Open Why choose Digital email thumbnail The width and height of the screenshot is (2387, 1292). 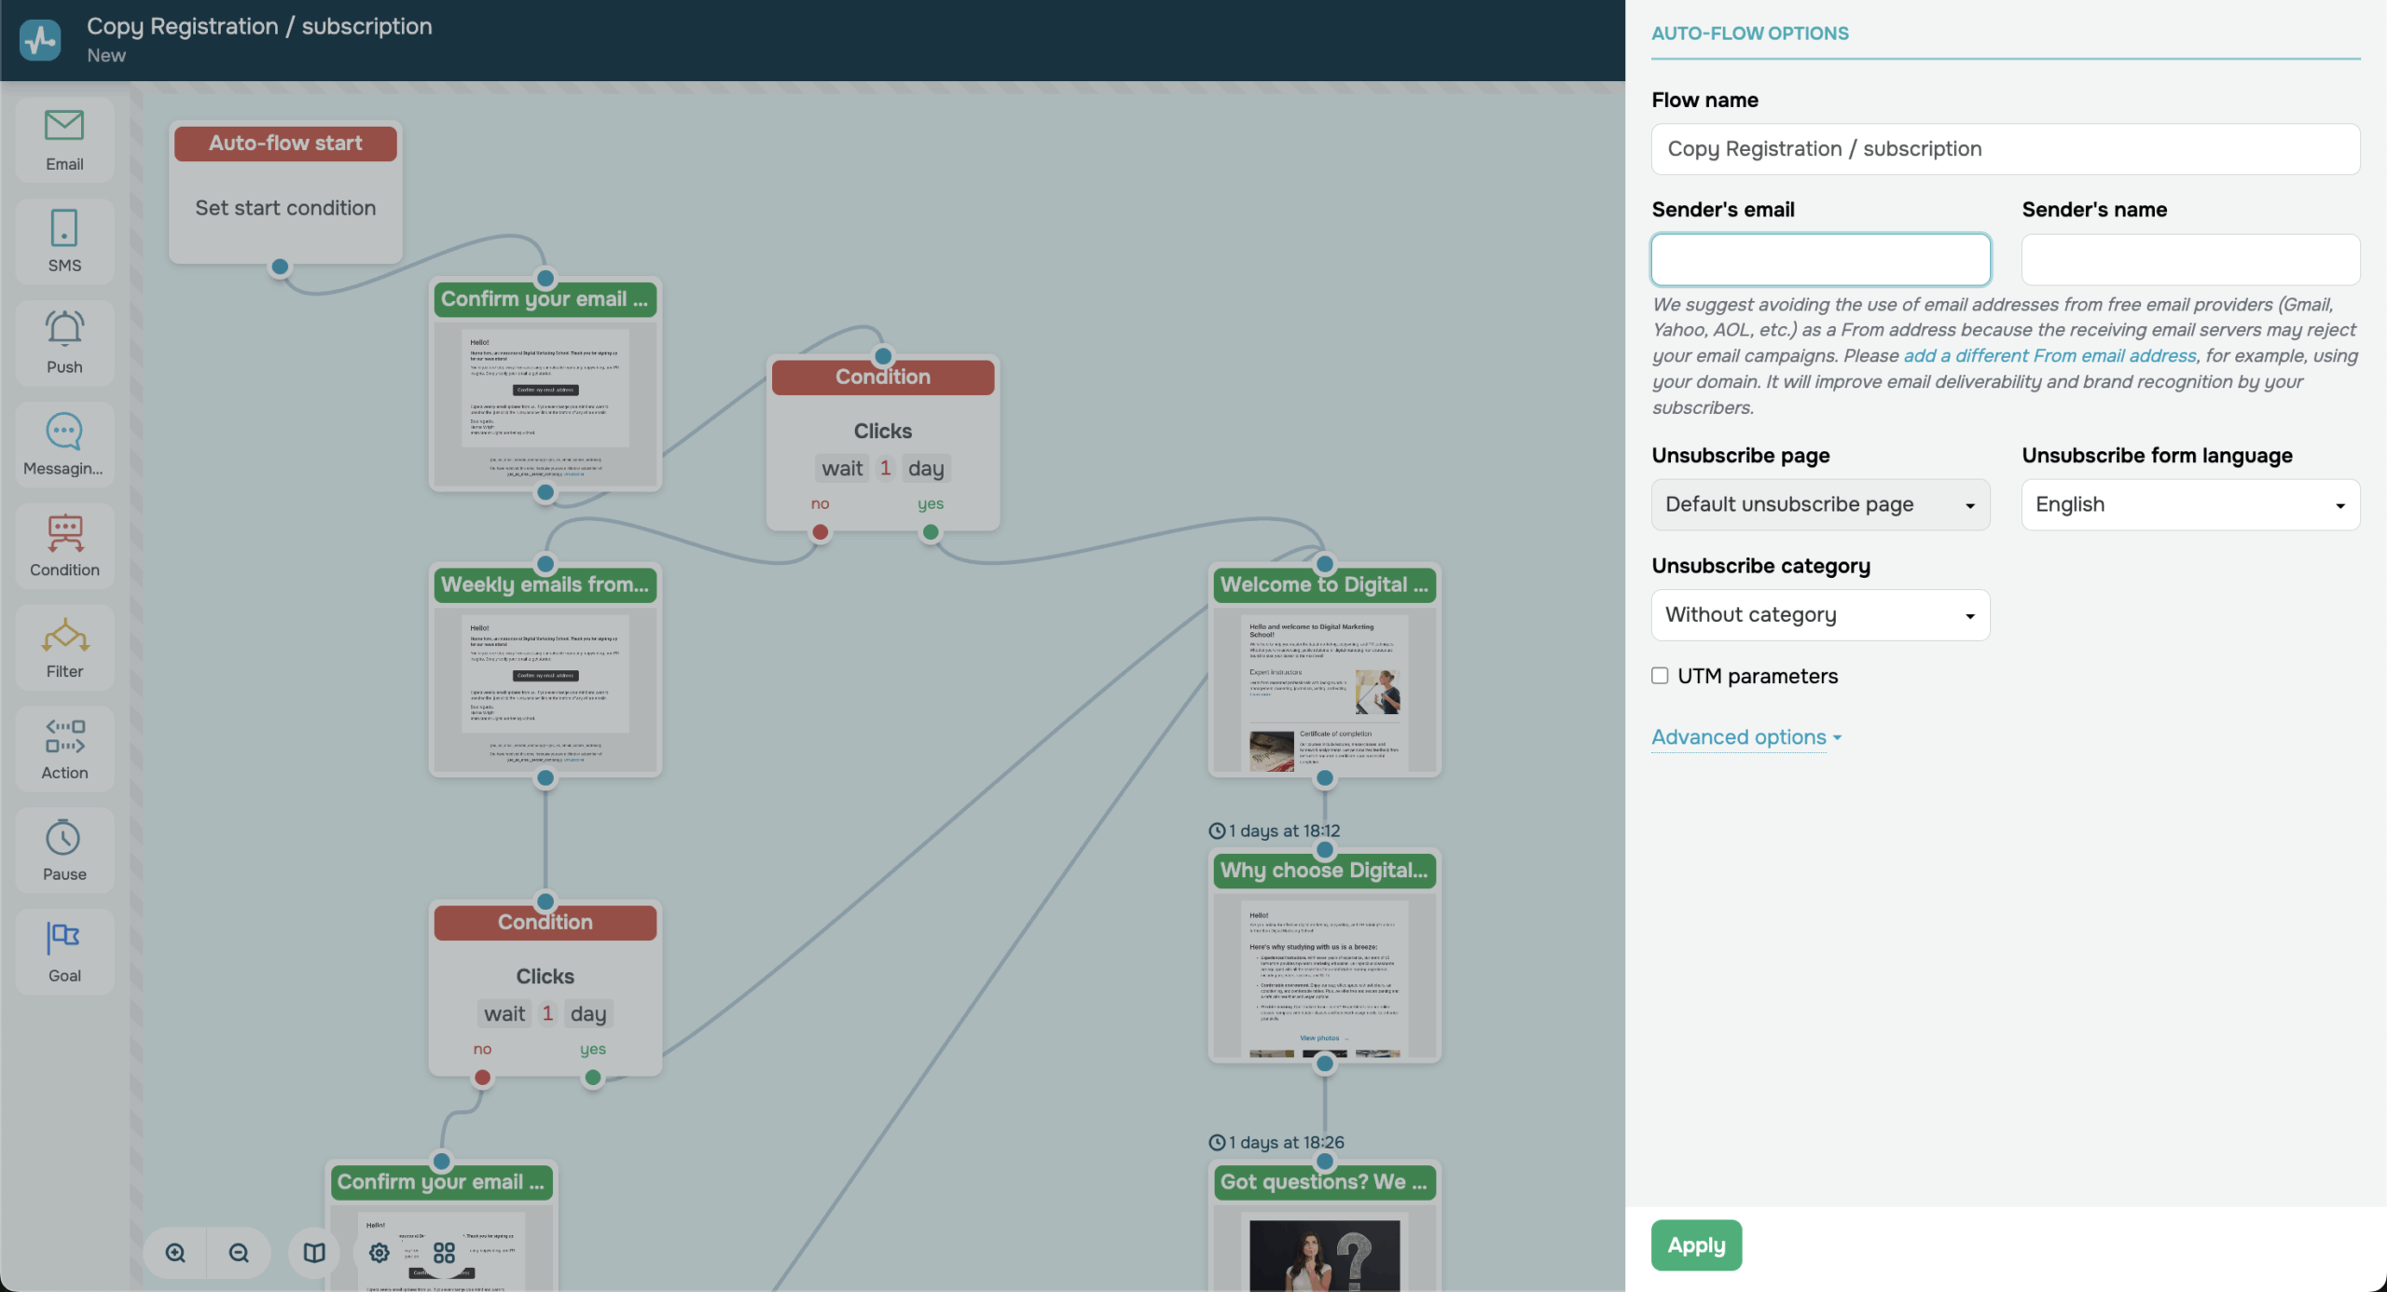1325,977
